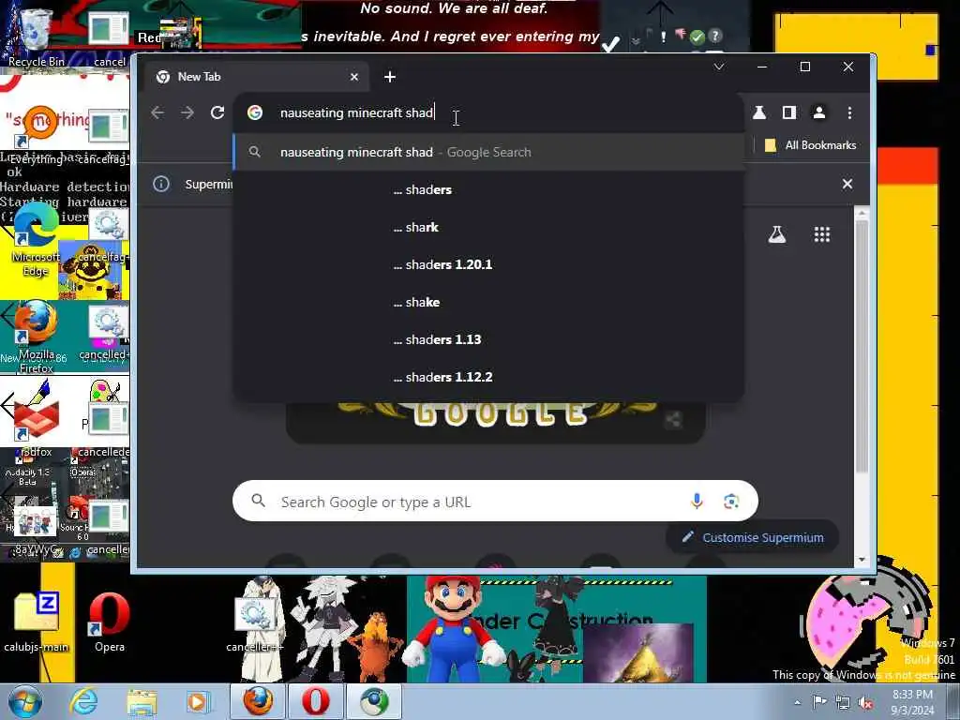Viewport: 960px width, 720px height.
Task: Click the info icon on the Supermium infobar
Action: [161, 184]
